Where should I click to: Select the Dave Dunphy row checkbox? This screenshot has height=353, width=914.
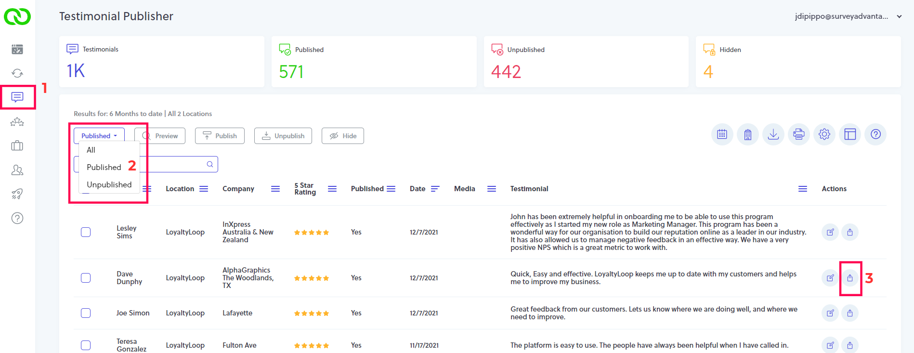tap(86, 278)
